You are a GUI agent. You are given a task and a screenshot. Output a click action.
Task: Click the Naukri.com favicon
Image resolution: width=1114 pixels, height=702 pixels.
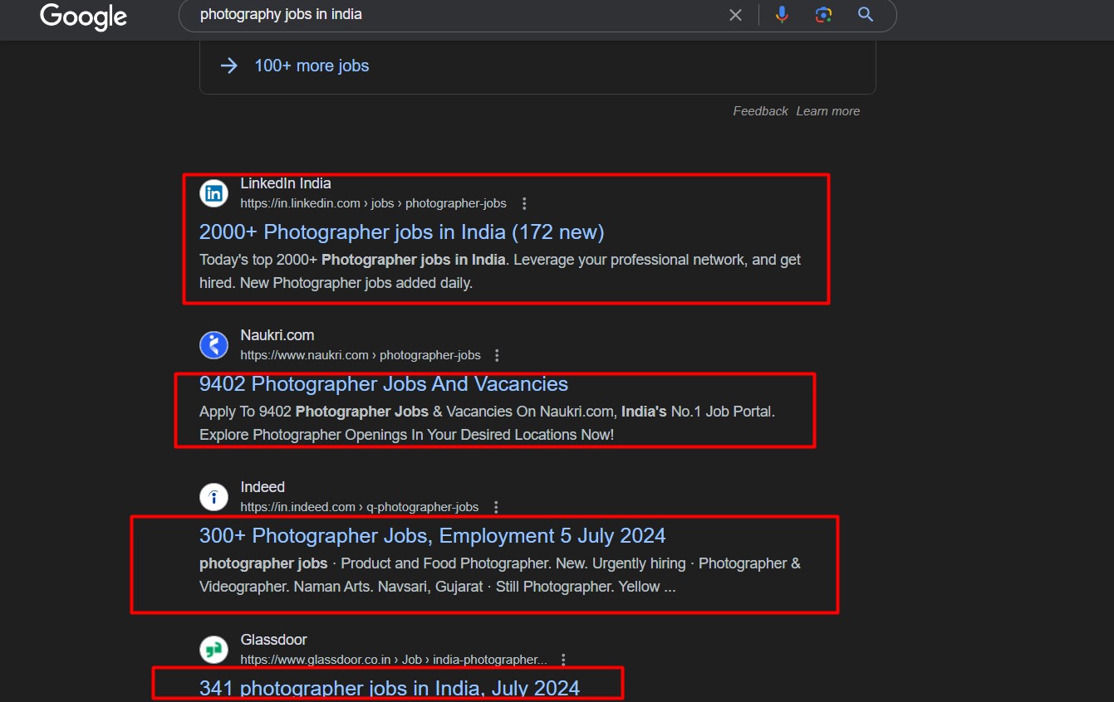213,345
